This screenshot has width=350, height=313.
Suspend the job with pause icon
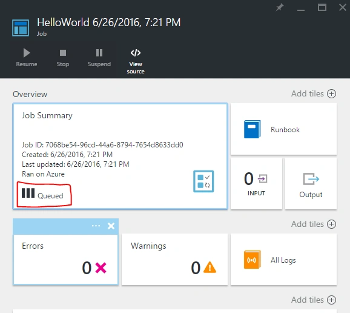tap(99, 53)
